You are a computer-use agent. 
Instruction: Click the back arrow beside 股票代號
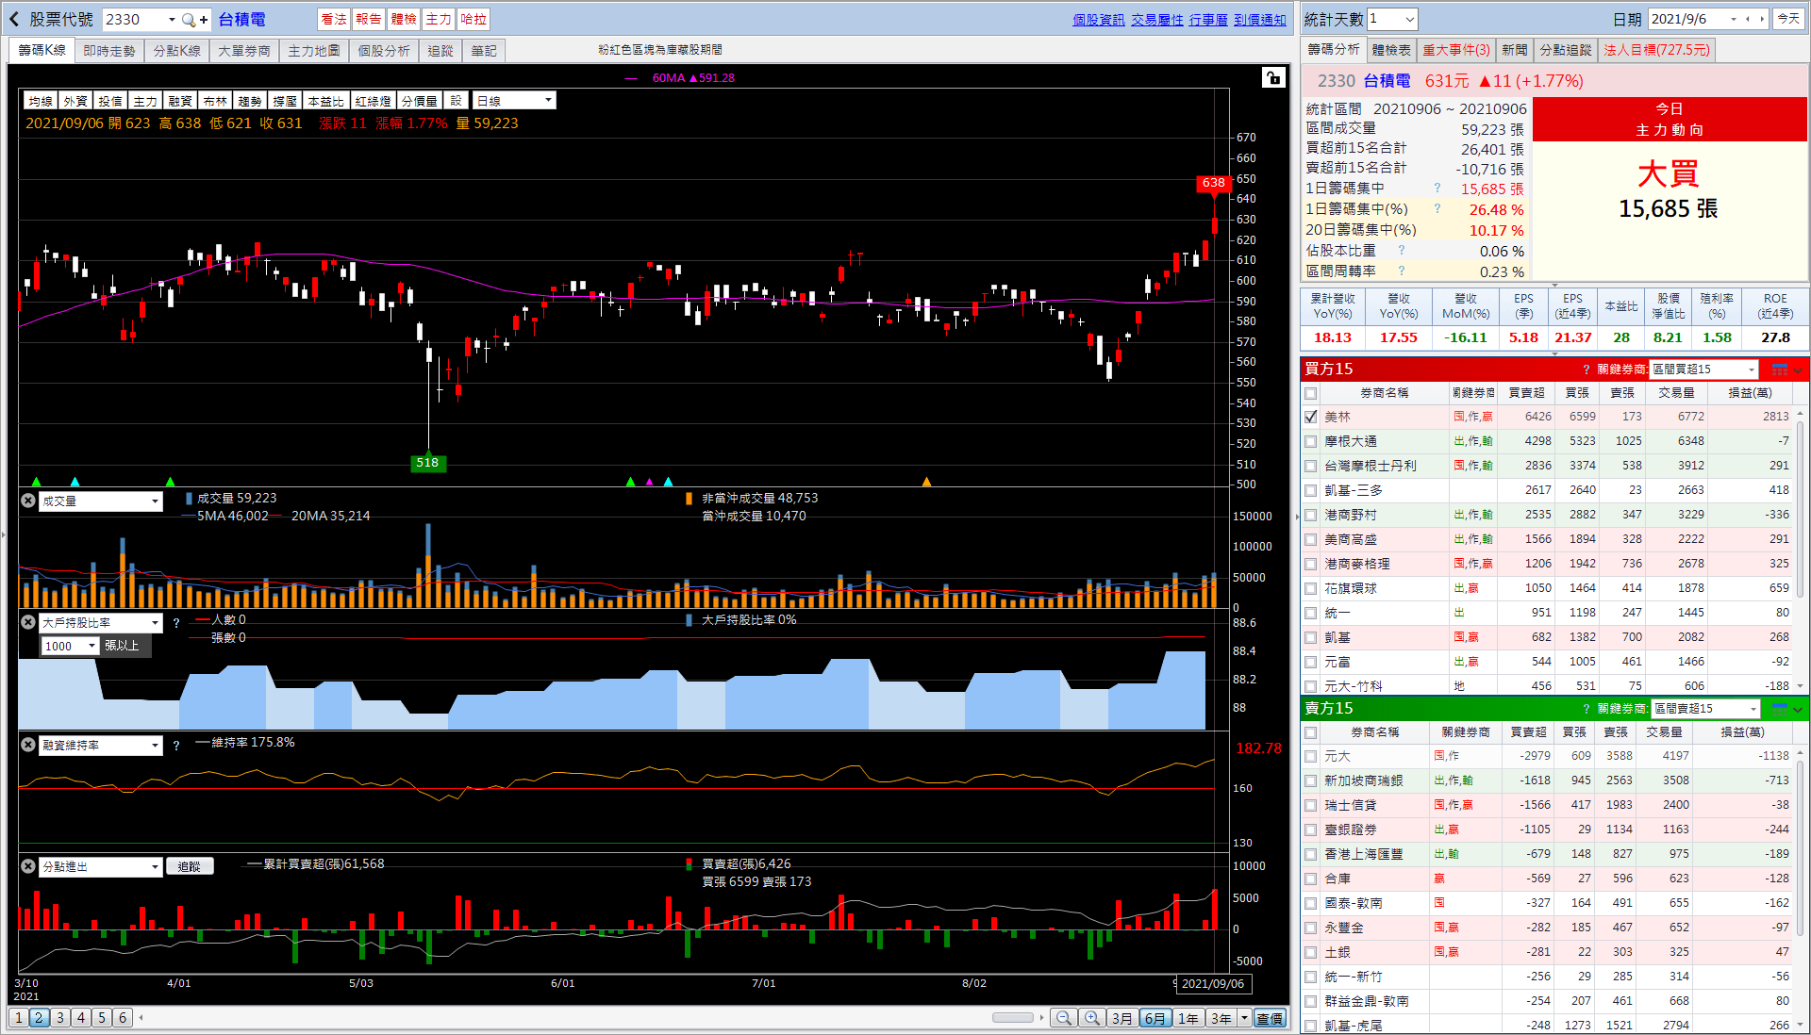(x=15, y=19)
